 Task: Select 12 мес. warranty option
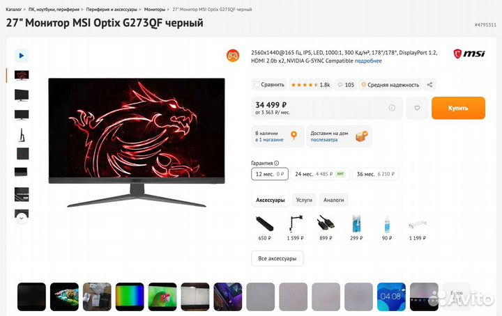270,174
